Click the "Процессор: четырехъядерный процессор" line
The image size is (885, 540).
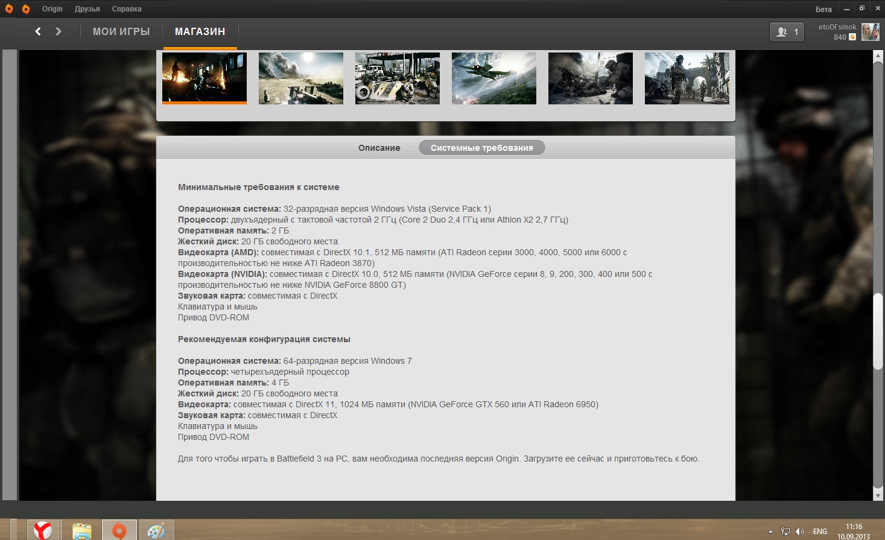pyautogui.click(x=264, y=372)
